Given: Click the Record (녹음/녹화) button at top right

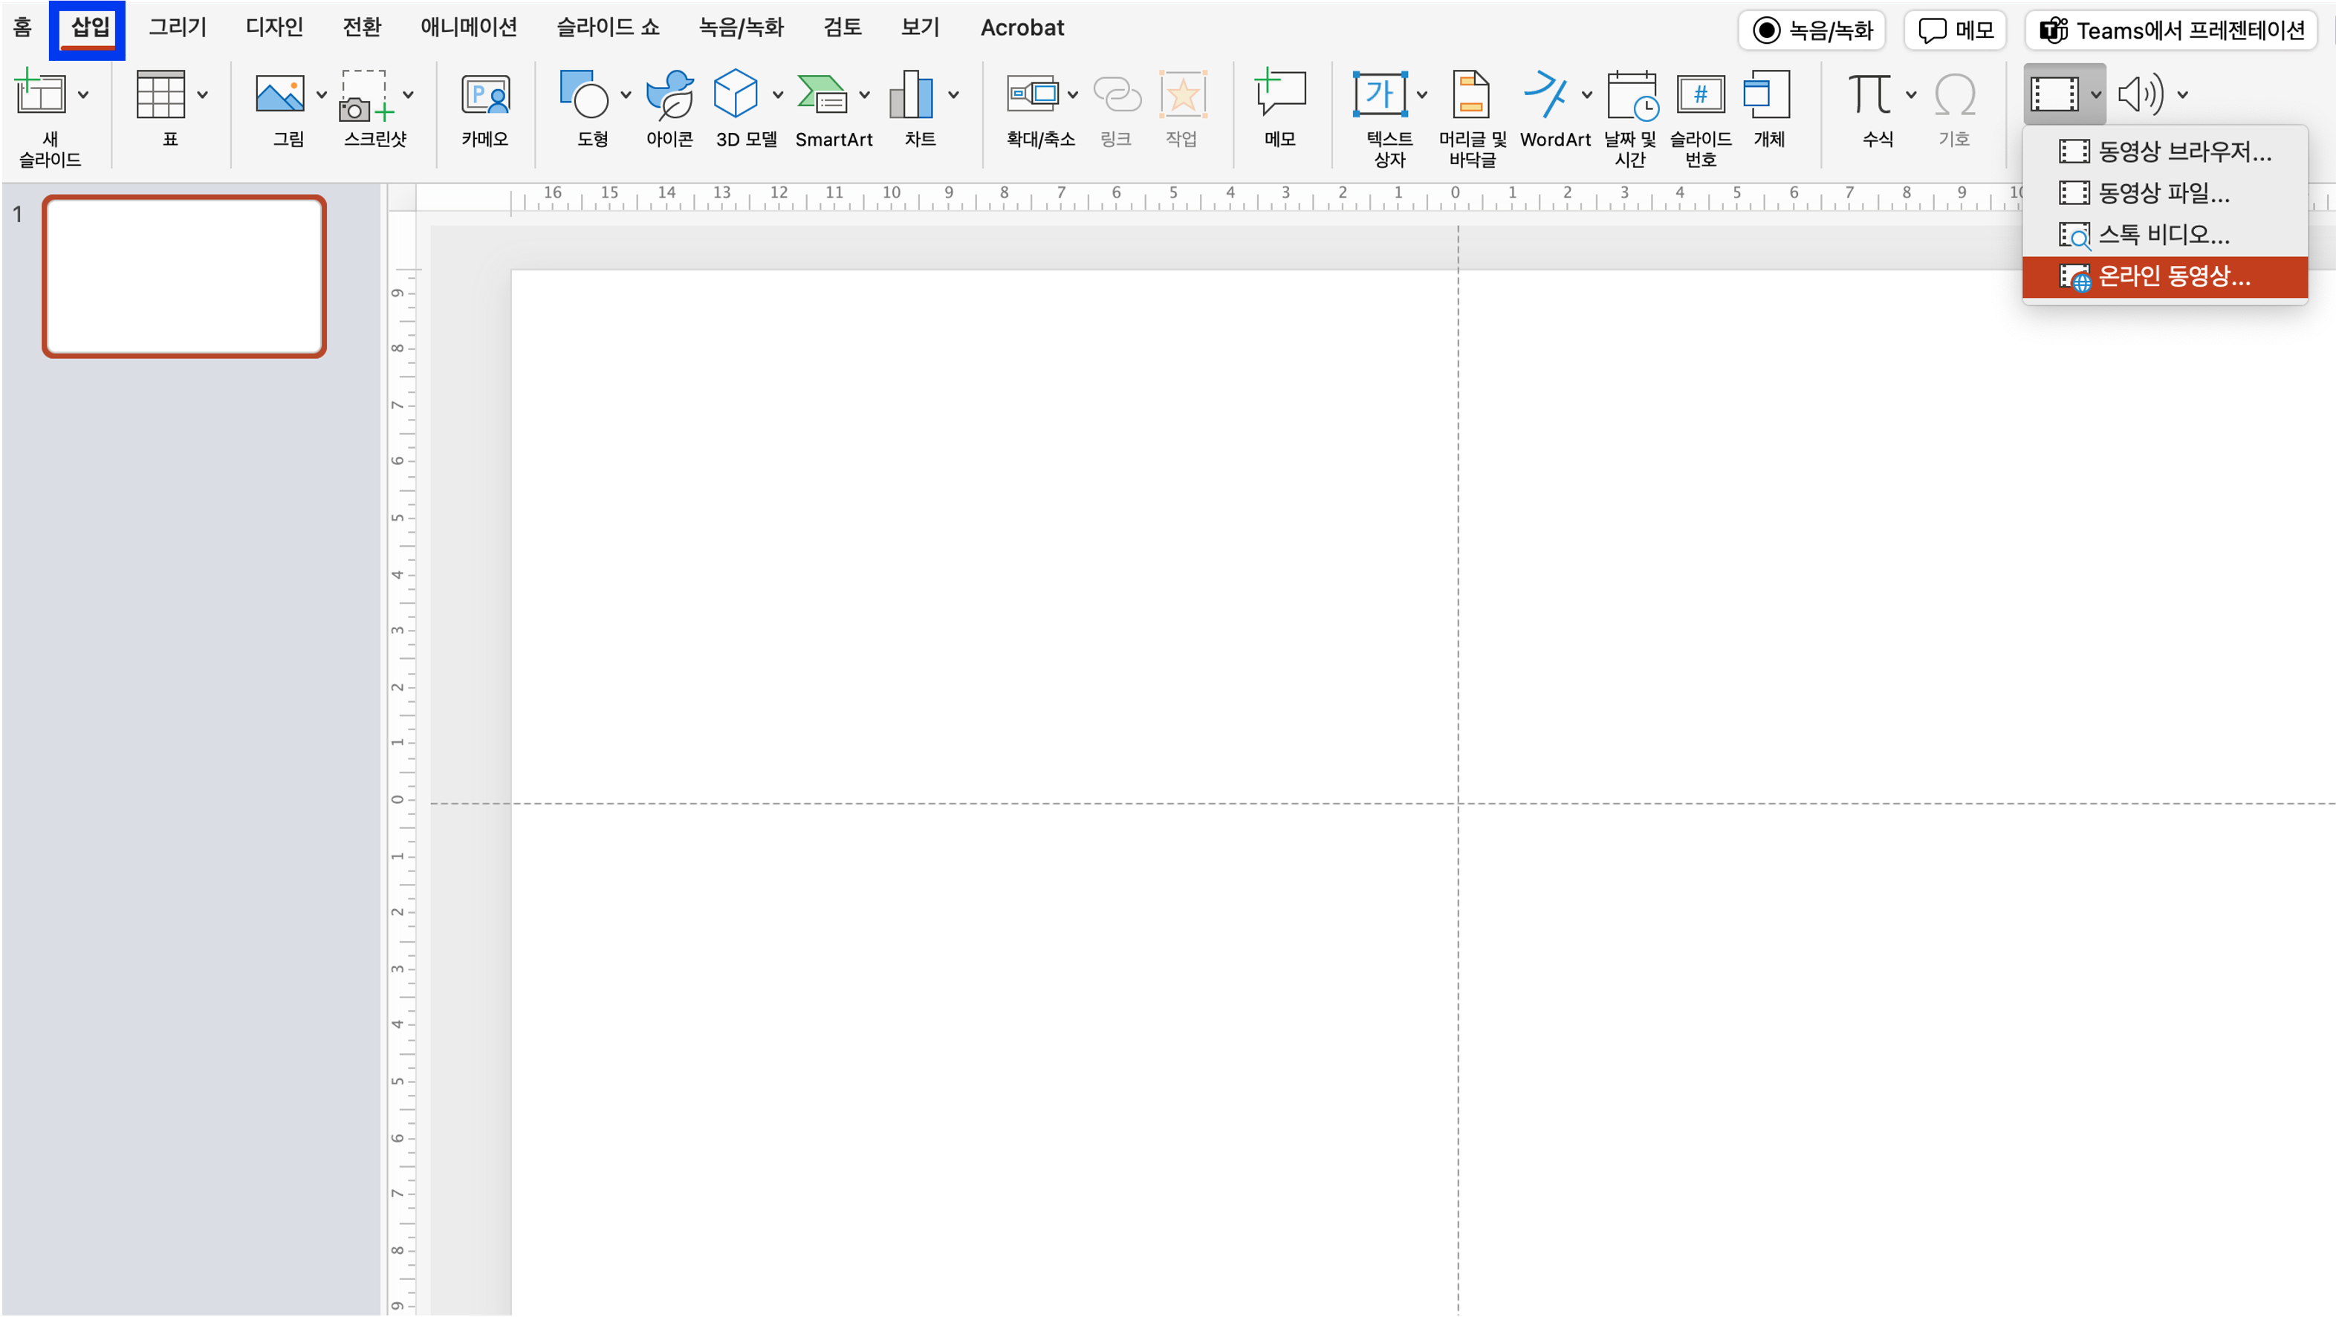Looking at the screenshot, I should click(x=1811, y=30).
